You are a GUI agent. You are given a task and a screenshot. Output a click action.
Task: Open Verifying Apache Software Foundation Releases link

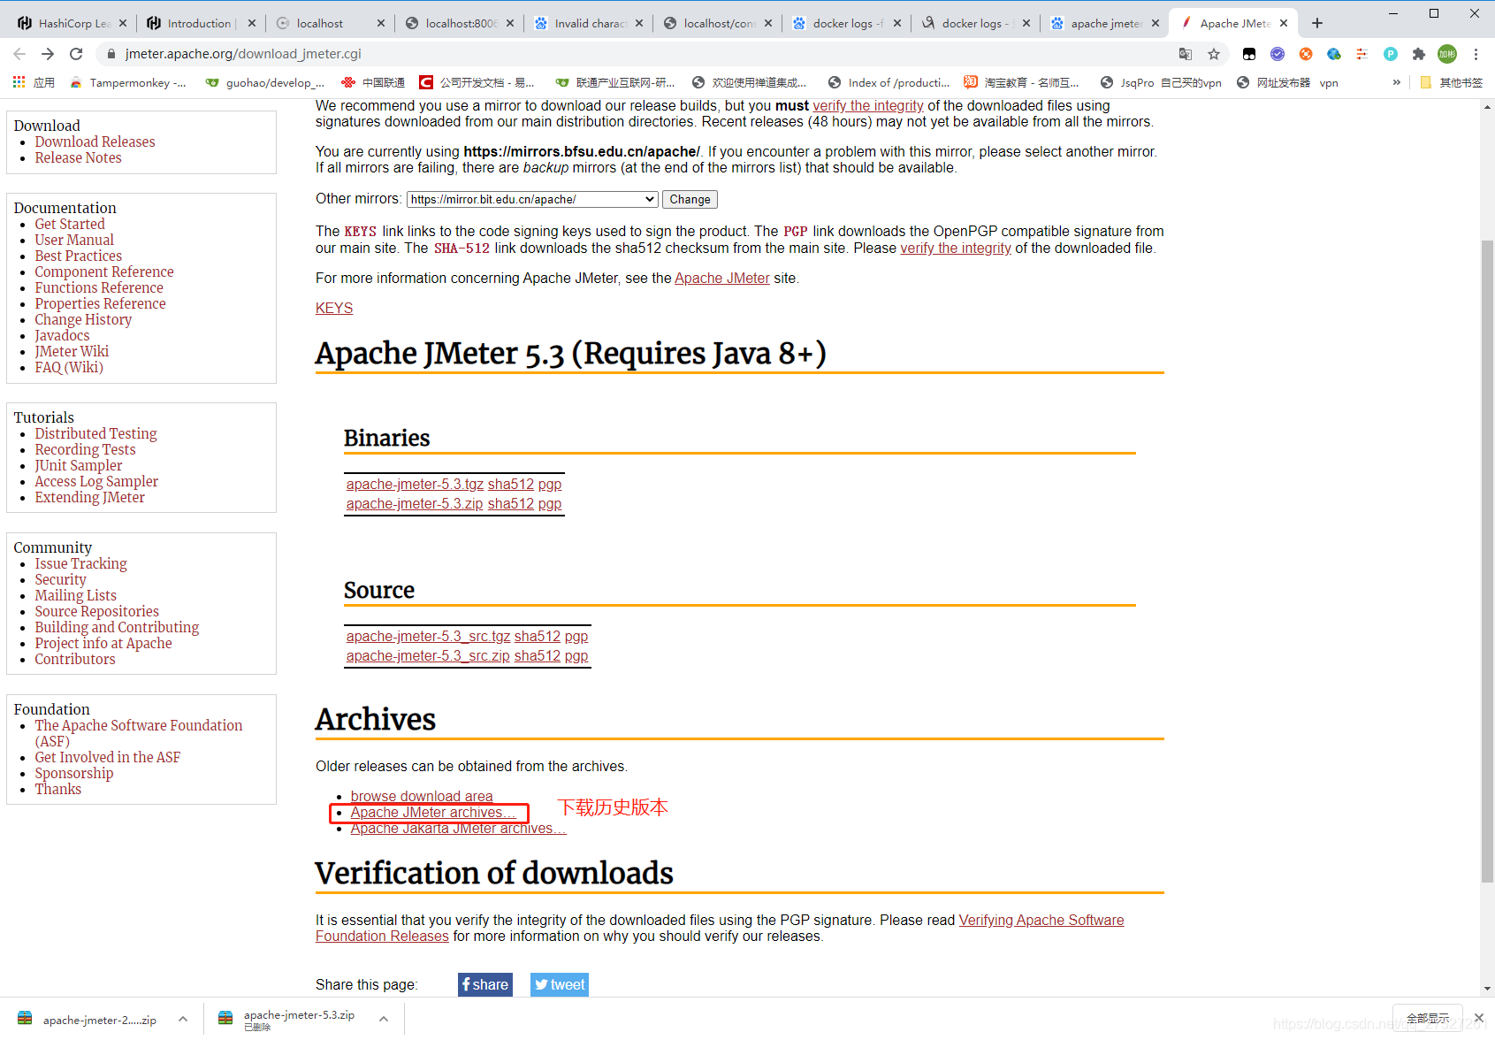coord(1041,920)
